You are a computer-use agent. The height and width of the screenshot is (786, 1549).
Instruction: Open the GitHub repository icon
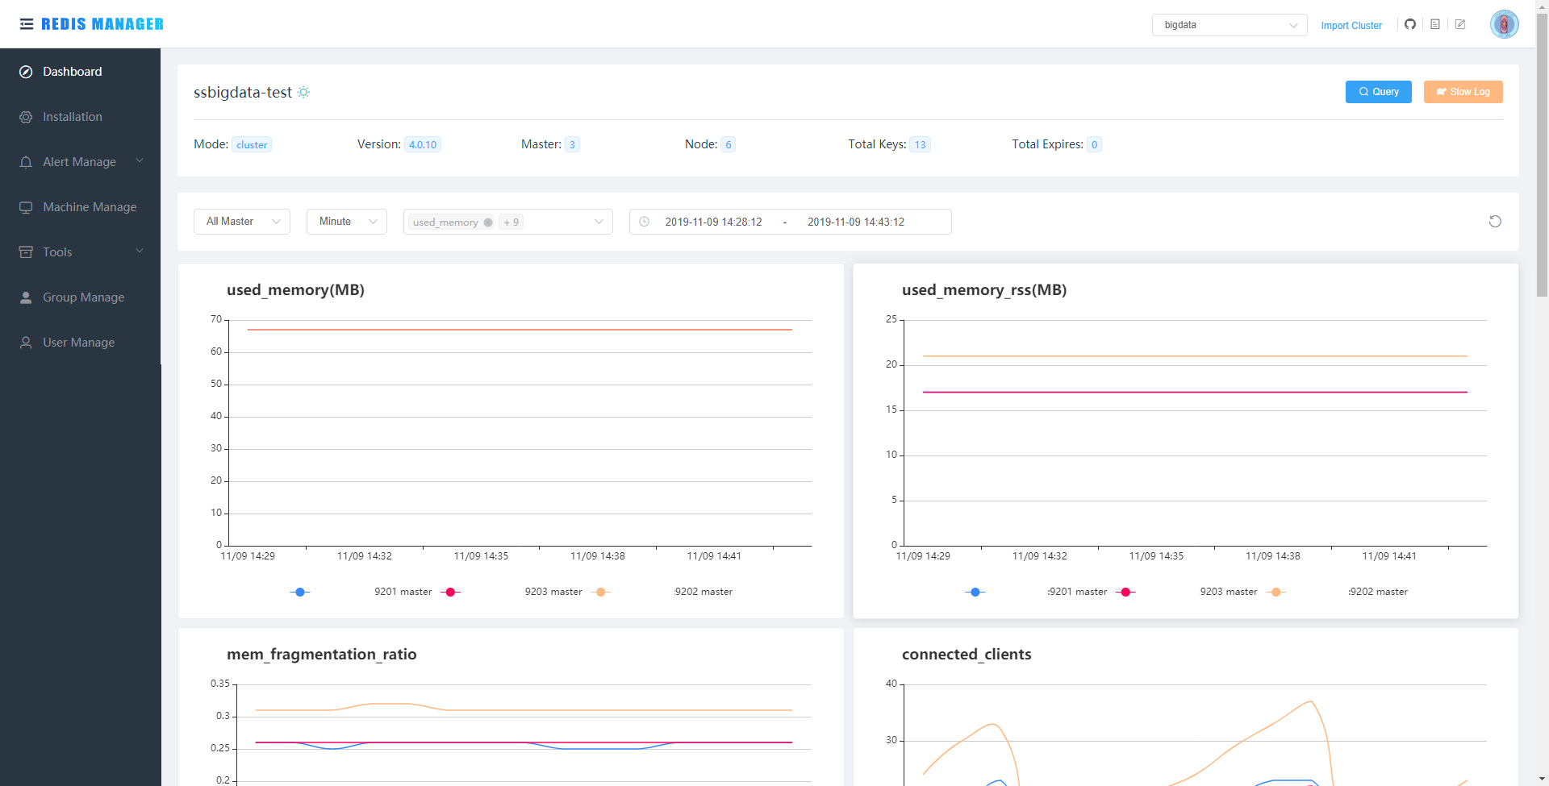[1410, 24]
